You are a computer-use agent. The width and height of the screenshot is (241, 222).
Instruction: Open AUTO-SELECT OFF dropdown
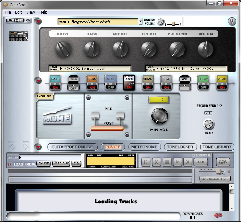[215, 179]
